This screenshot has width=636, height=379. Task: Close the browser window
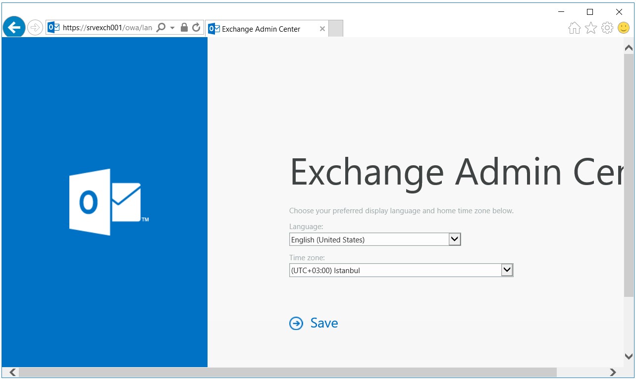[x=619, y=12]
